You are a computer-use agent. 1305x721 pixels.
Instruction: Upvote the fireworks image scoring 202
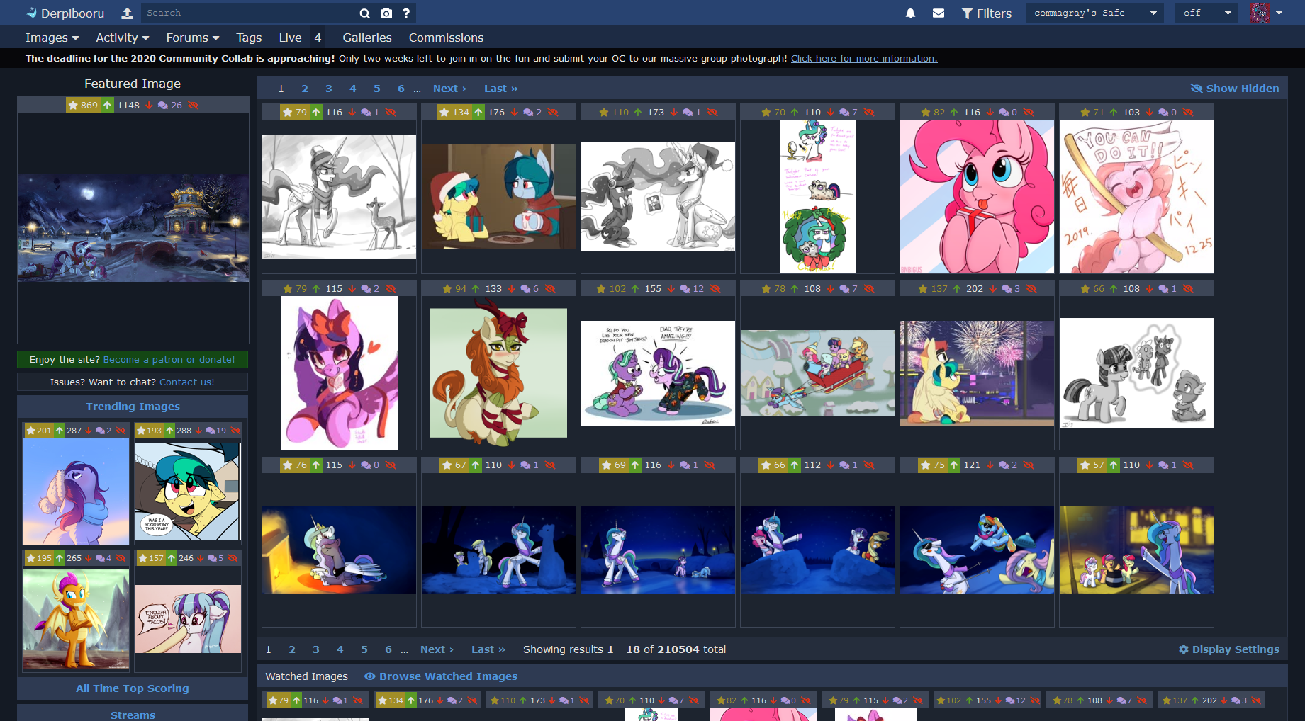957,288
